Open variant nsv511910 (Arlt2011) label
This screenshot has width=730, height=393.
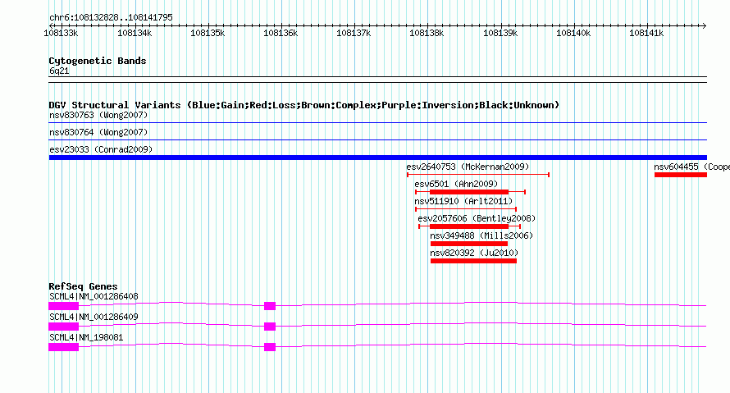click(x=463, y=201)
